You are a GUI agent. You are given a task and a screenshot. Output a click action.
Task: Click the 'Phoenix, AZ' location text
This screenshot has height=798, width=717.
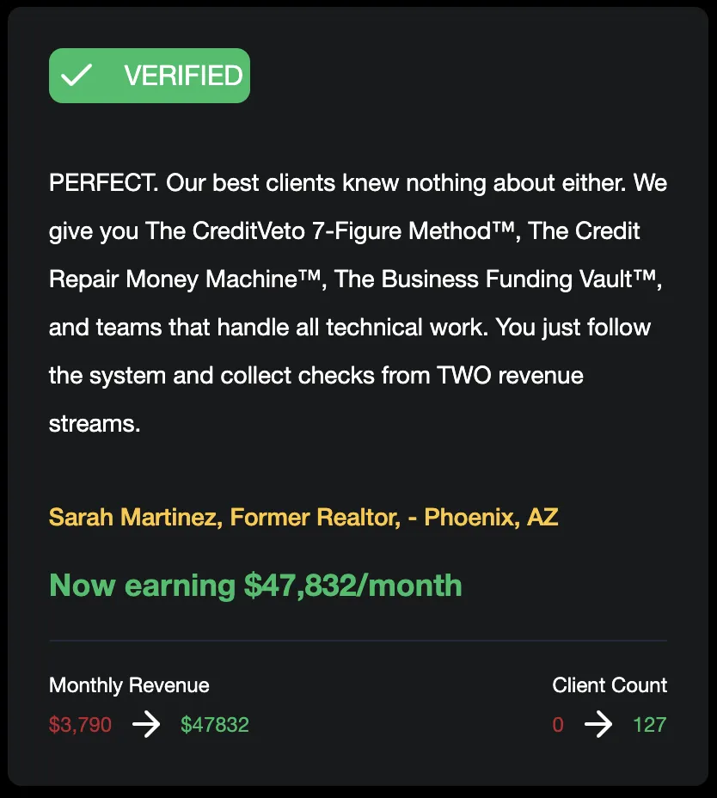[491, 517]
